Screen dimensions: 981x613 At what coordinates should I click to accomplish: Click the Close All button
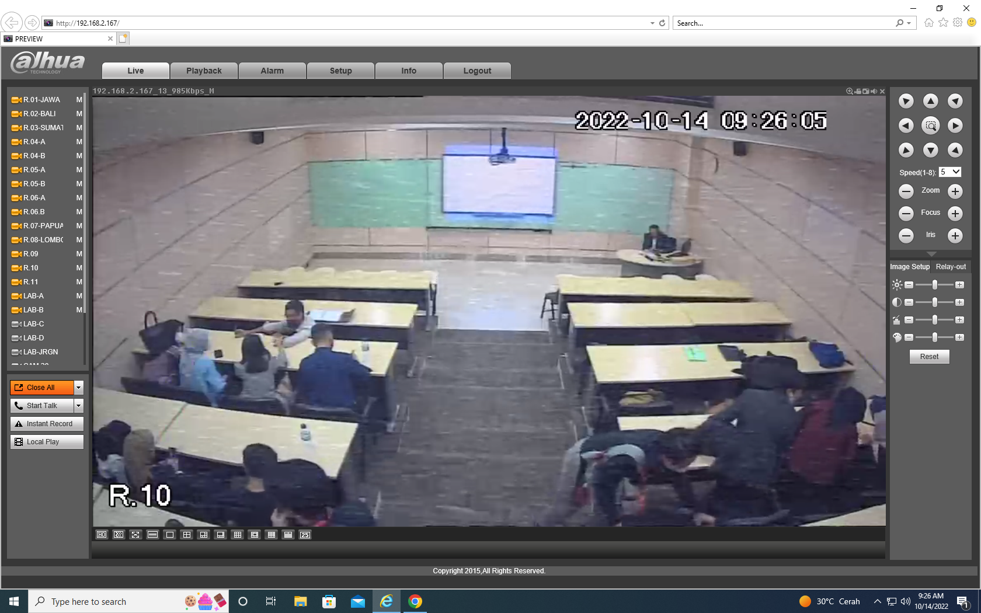coord(42,388)
